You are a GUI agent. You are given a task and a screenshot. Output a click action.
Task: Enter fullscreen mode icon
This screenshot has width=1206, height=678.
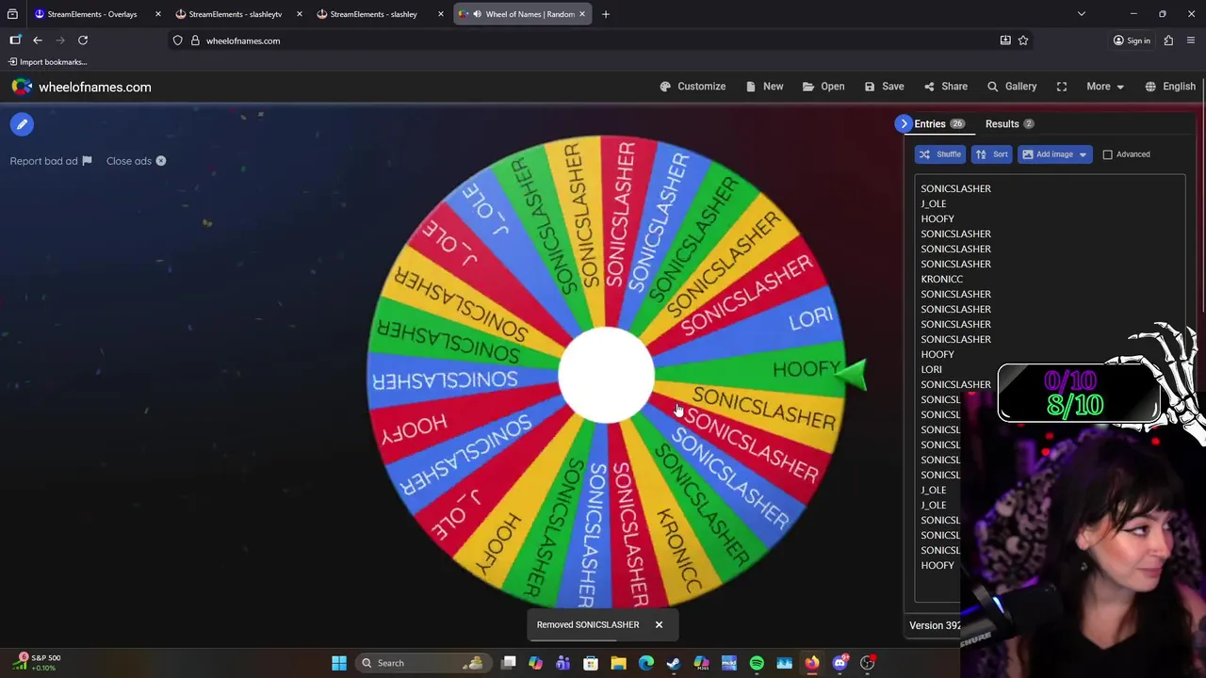coord(1062,87)
